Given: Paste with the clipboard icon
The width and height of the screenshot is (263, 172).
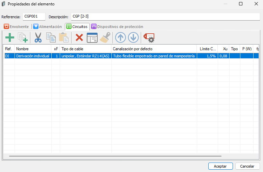Looking at the screenshot, I should tap(64, 37).
